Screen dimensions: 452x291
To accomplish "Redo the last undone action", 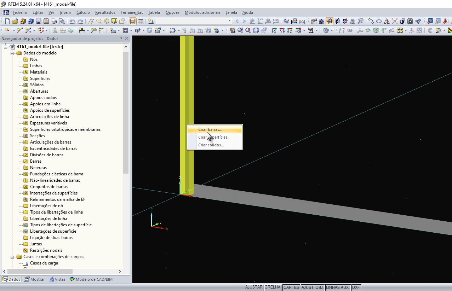I will pyautogui.click(x=81, y=21).
